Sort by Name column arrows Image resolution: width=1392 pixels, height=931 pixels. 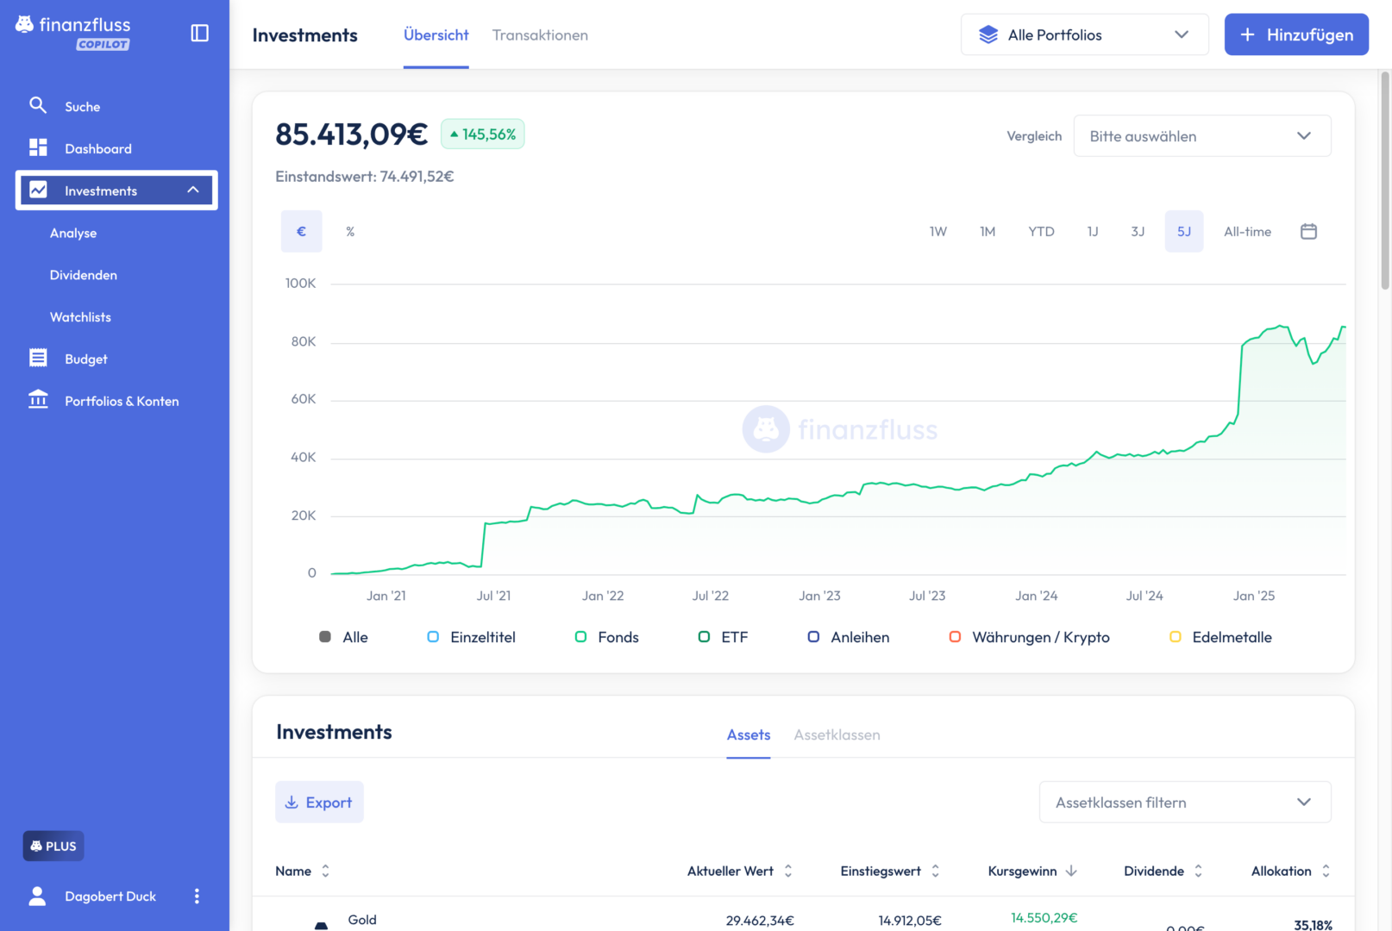click(325, 871)
